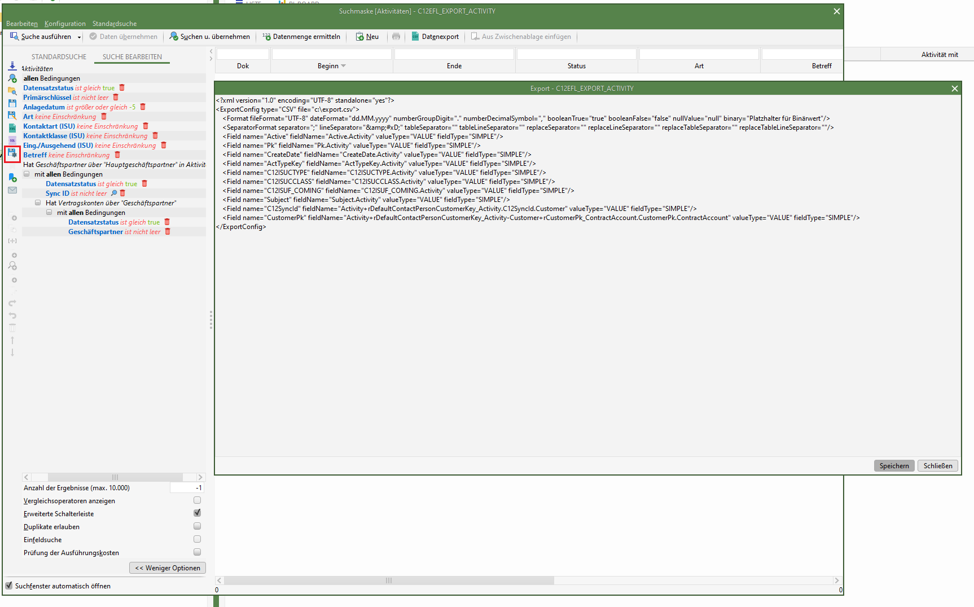This screenshot has width=974, height=607.
Task: Click the save with gear settings icon
Action: tap(12, 153)
